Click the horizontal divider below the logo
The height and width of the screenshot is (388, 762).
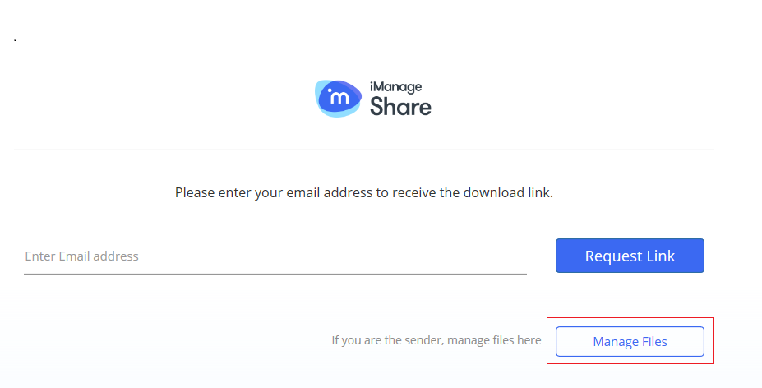pyautogui.click(x=363, y=150)
